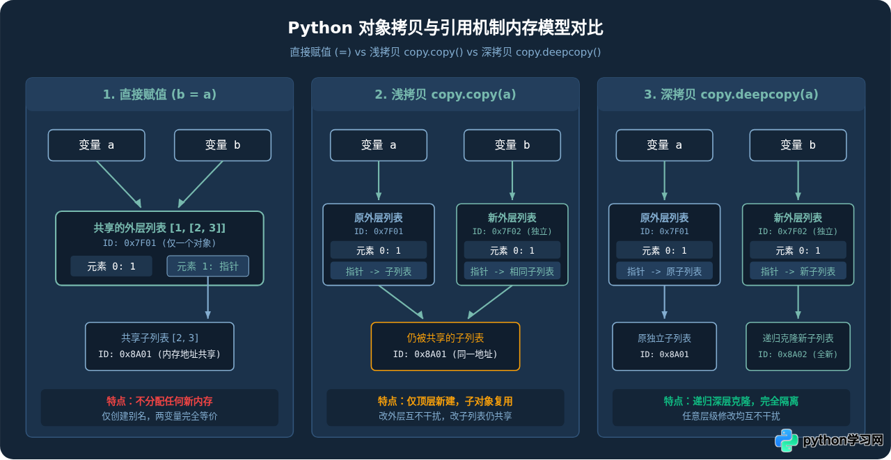Image resolution: width=891 pixels, height=460 pixels.
Task: Click the "指针 -> 相同子列表" cell
Action: pyautogui.click(x=512, y=271)
